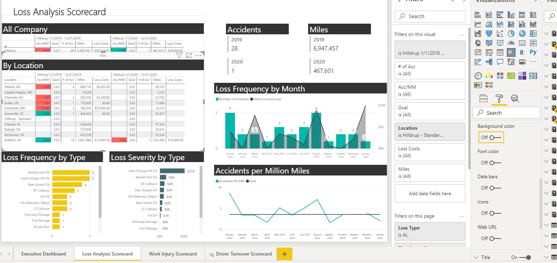Select the Scatter chart visualization

(500, 34)
